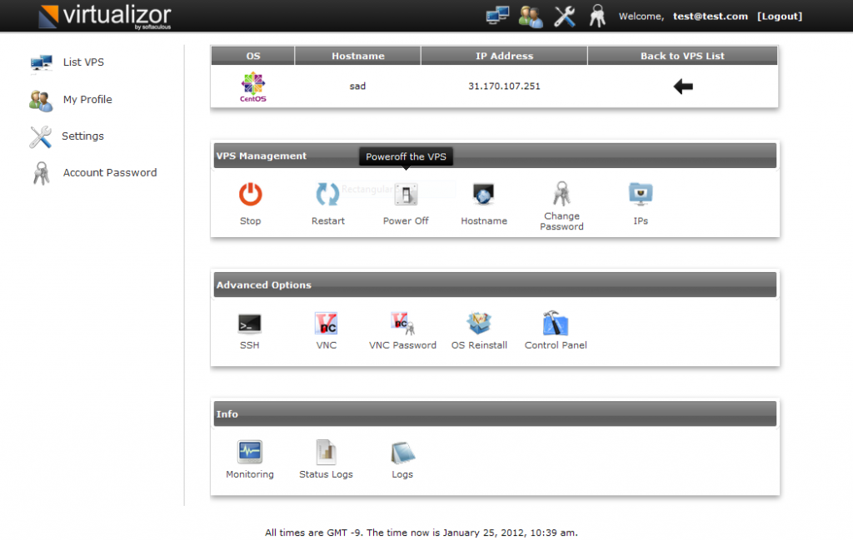Click the Back to VPS List arrow
Image resolution: width=853 pixels, height=540 pixels.
(682, 85)
